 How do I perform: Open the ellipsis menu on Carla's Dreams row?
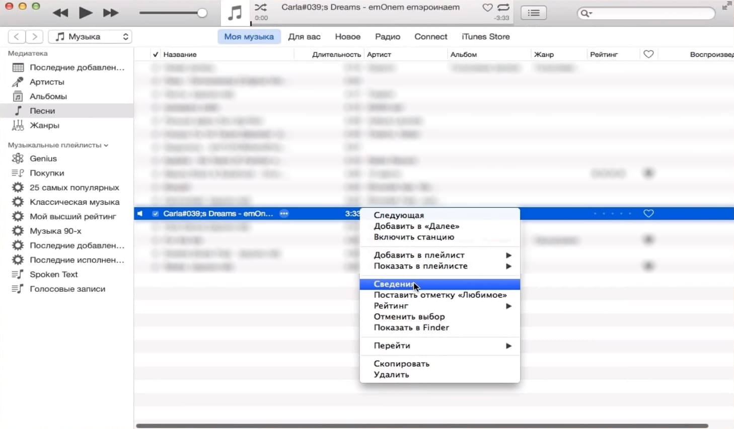(284, 214)
